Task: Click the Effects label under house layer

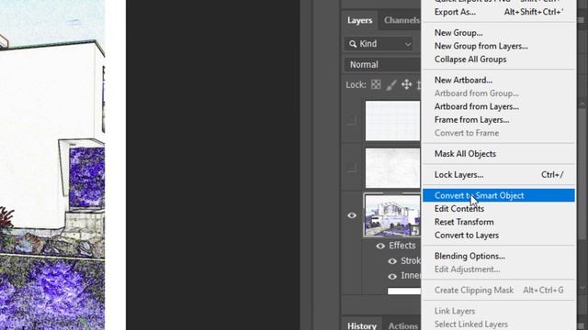Action: [x=402, y=246]
